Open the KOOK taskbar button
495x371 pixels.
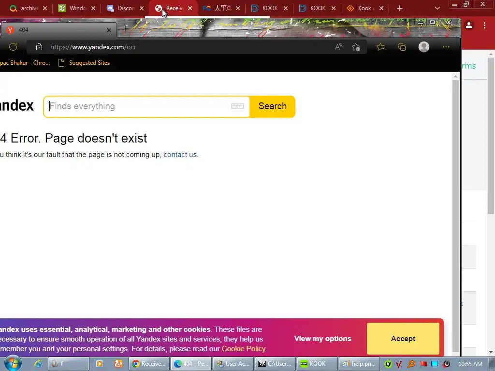click(318, 364)
